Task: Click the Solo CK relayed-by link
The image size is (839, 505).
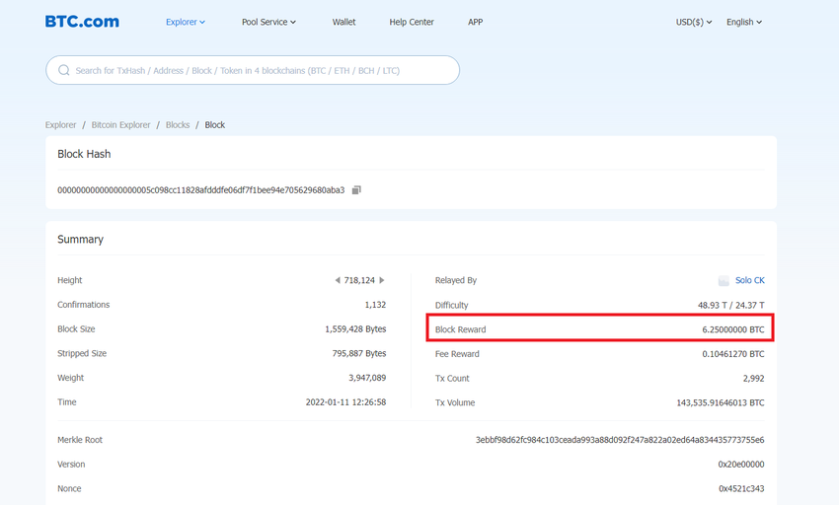Action: (749, 281)
